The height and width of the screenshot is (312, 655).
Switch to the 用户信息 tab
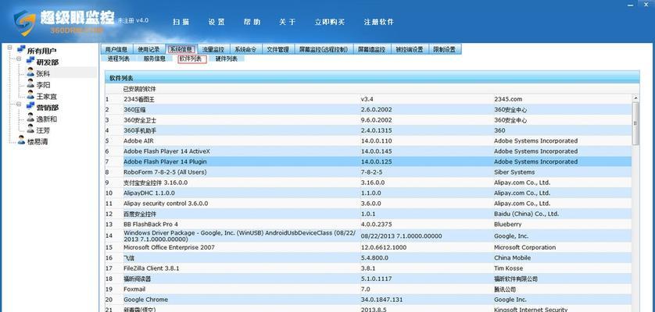pos(116,49)
